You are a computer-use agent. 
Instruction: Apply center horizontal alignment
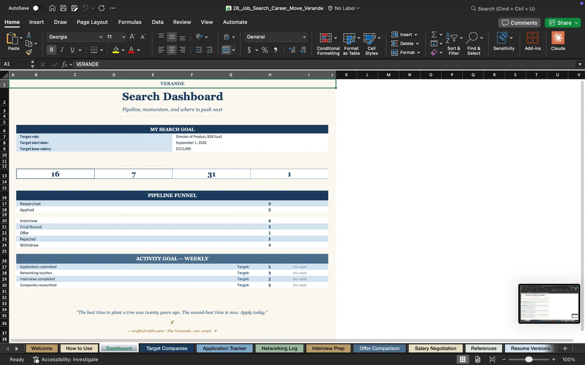pos(171,50)
